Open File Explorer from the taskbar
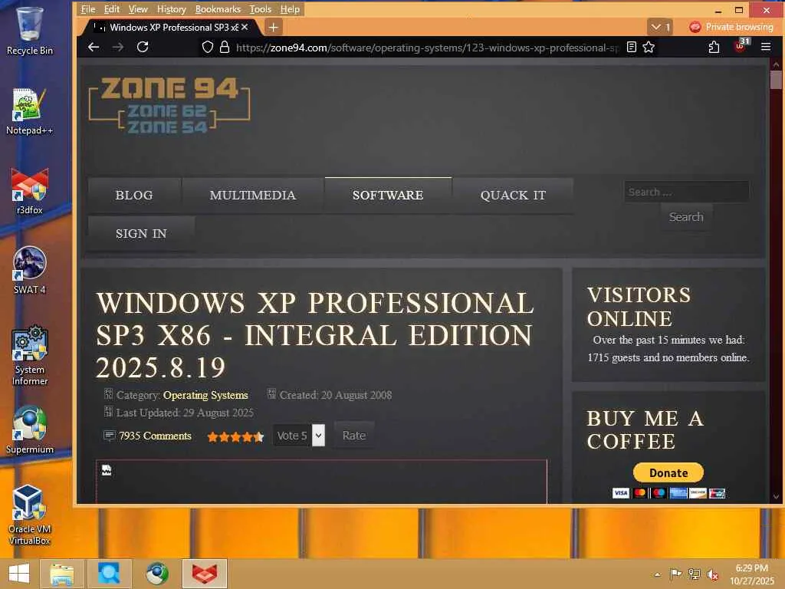 [62, 574]
